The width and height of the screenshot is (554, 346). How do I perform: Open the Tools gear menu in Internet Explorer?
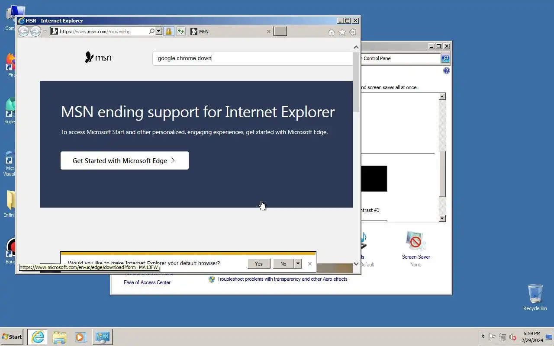click(353, 32)
